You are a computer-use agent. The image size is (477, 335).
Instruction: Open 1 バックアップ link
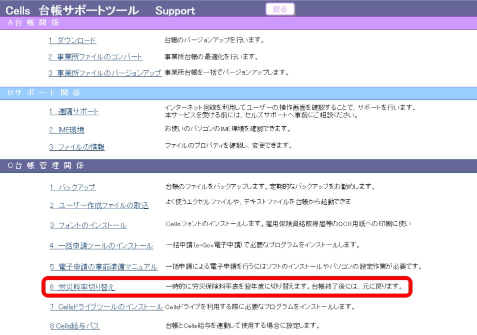point(73,187)
